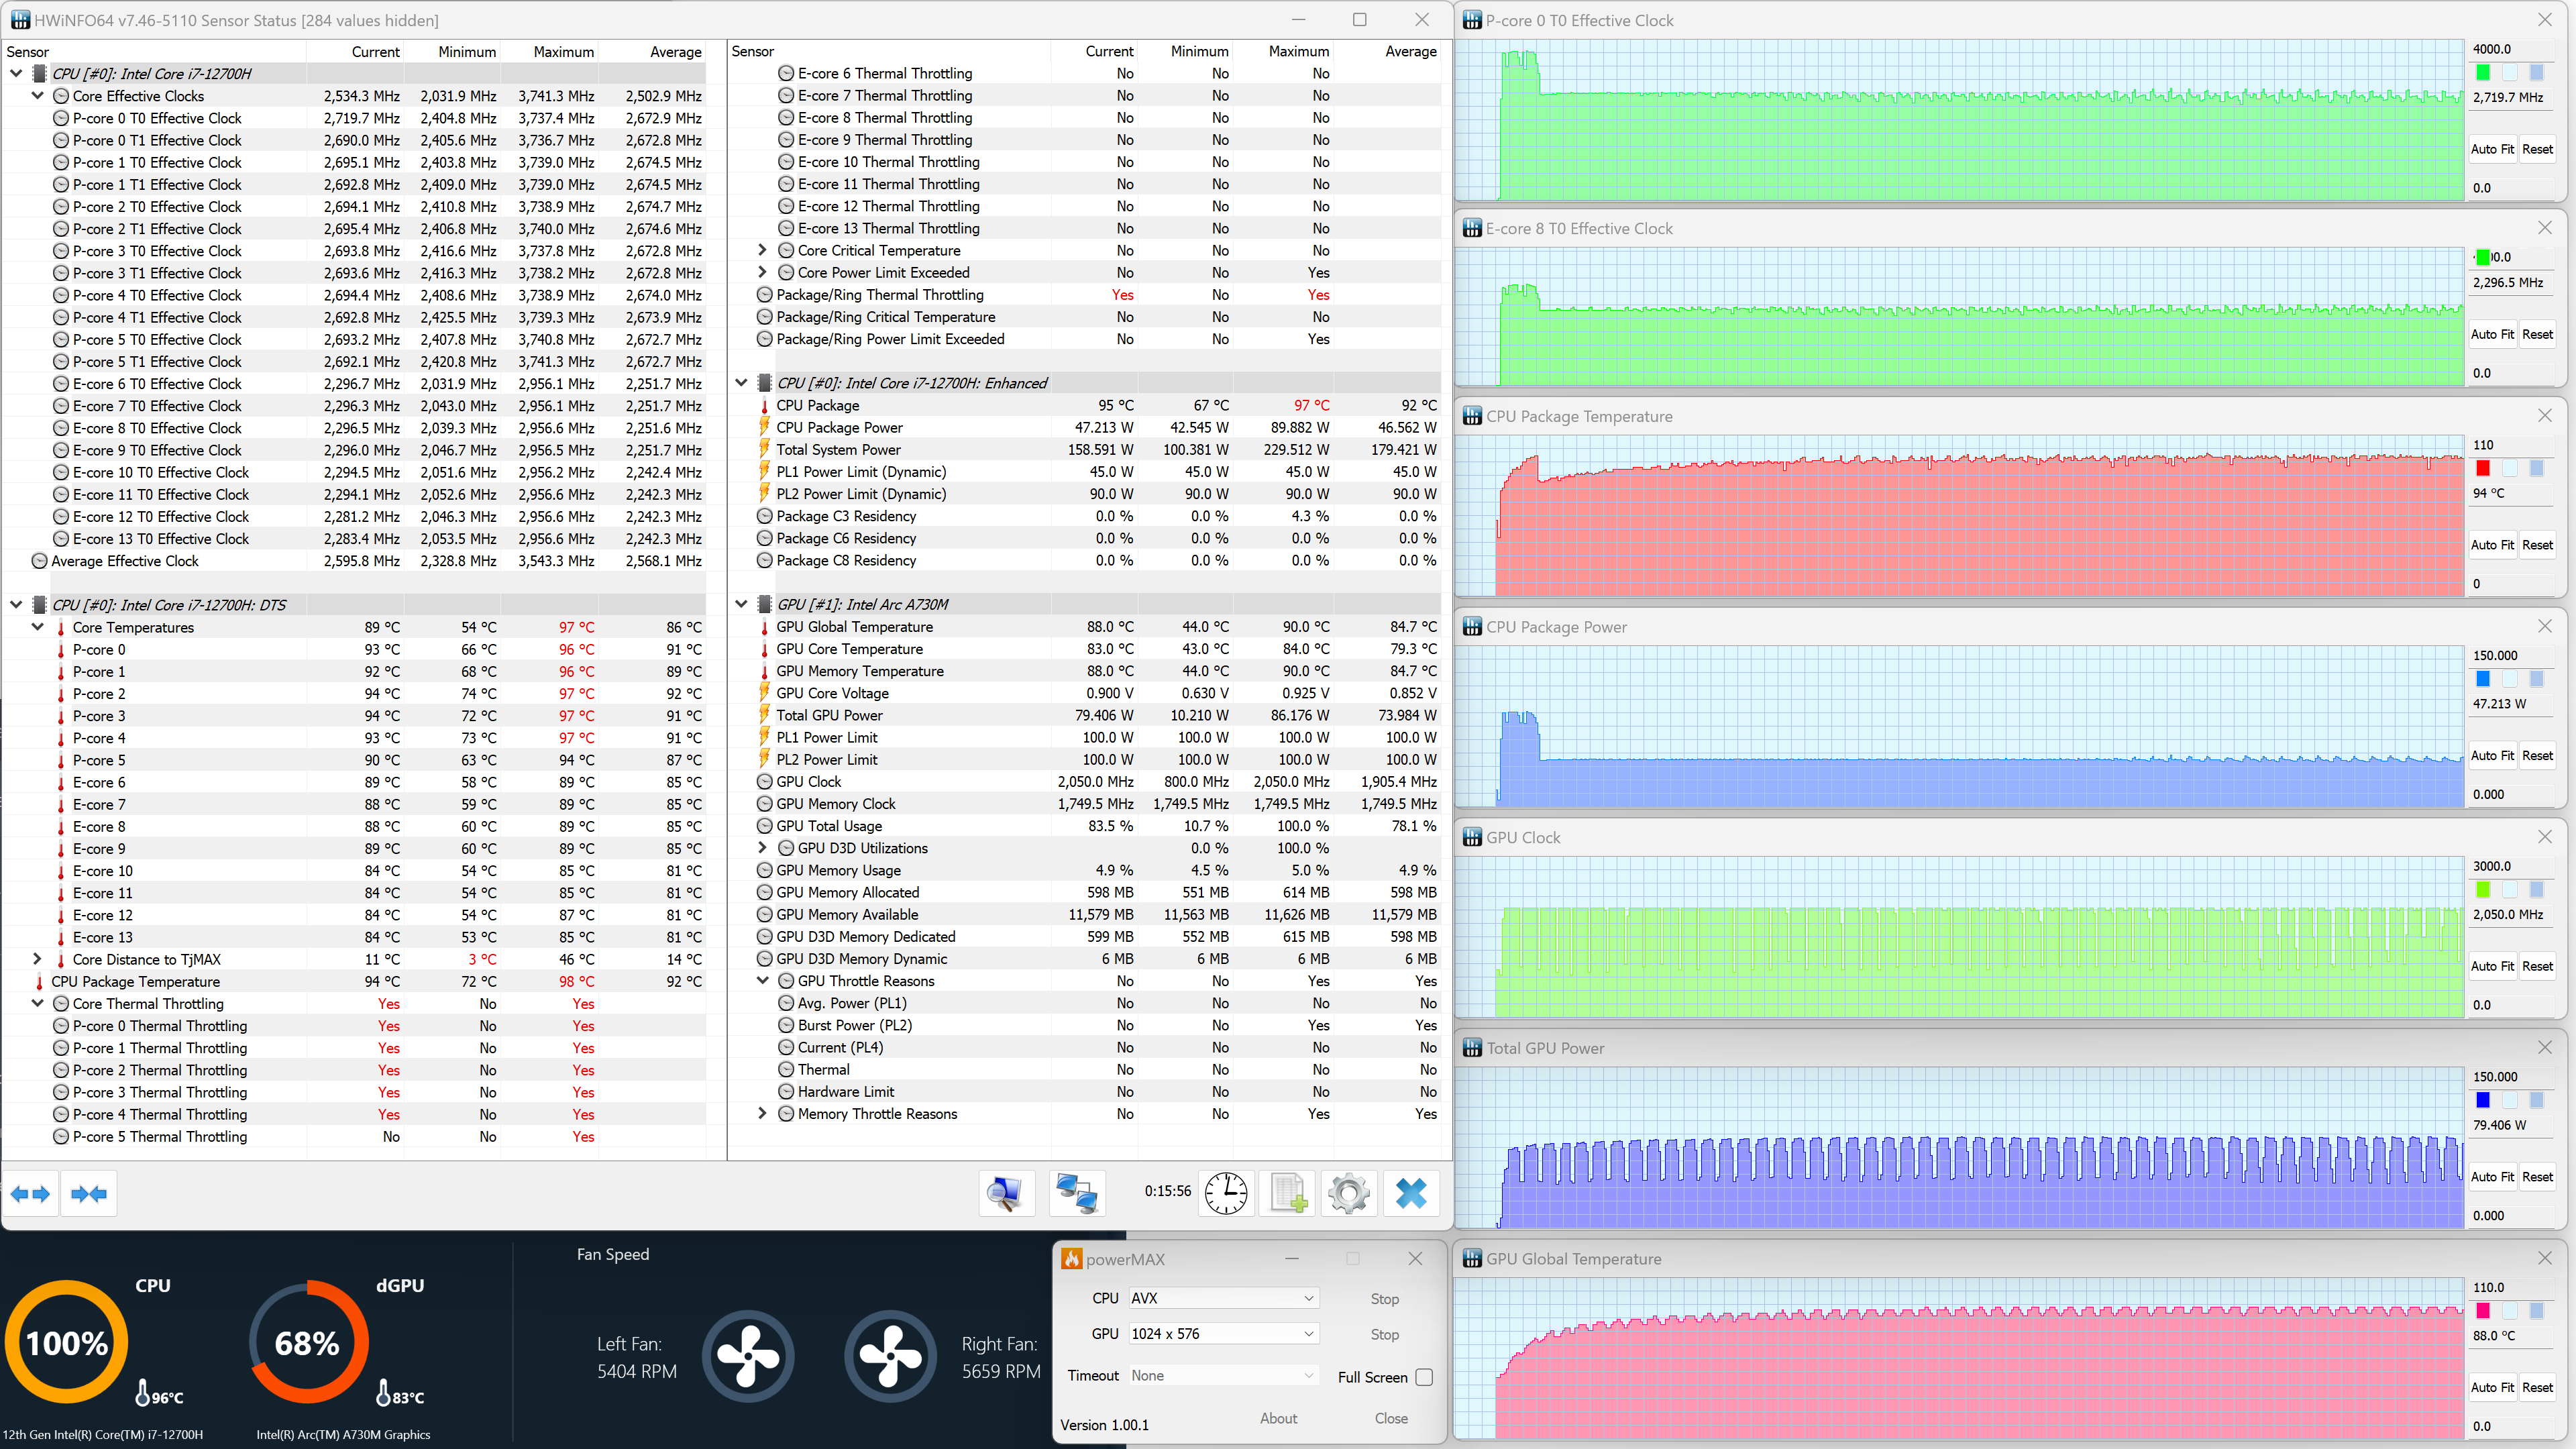Click the blue X close sensors icon

(1411, 1193)
